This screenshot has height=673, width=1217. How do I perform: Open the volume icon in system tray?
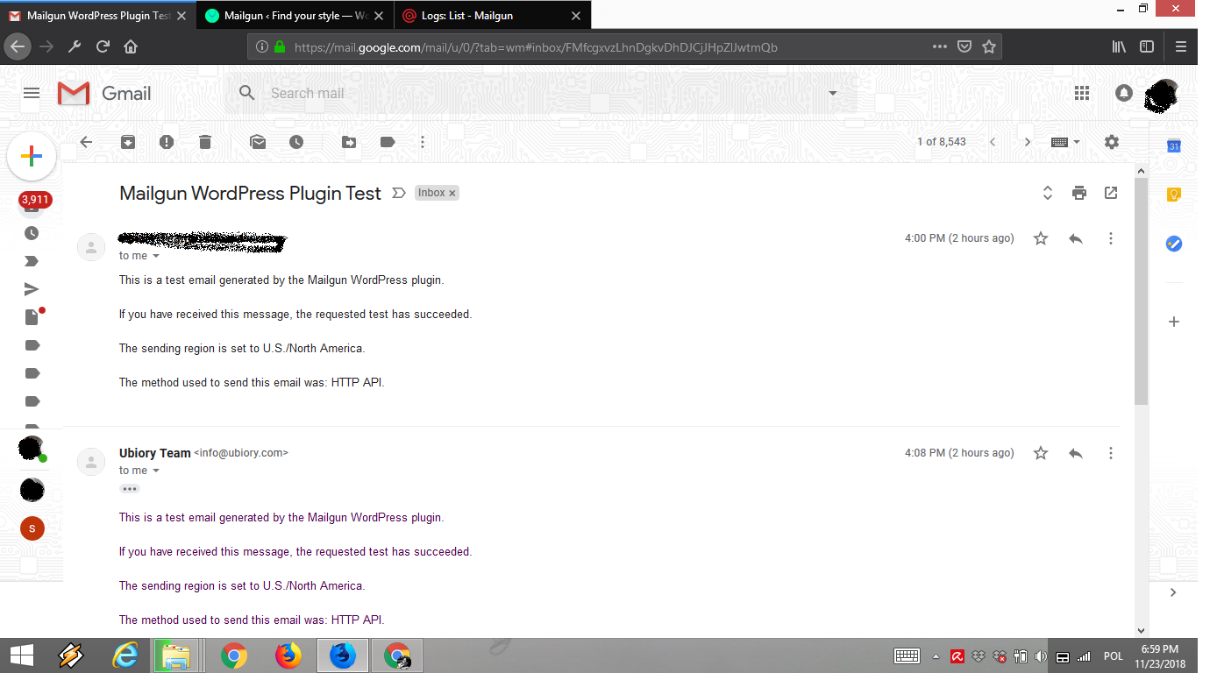point(1040,656)
